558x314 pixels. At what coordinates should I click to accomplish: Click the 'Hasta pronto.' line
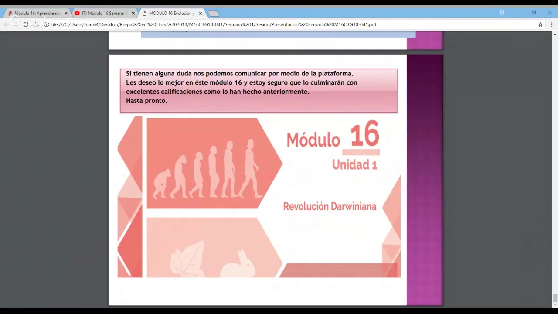pyautogui.click(x=146, y=101)
